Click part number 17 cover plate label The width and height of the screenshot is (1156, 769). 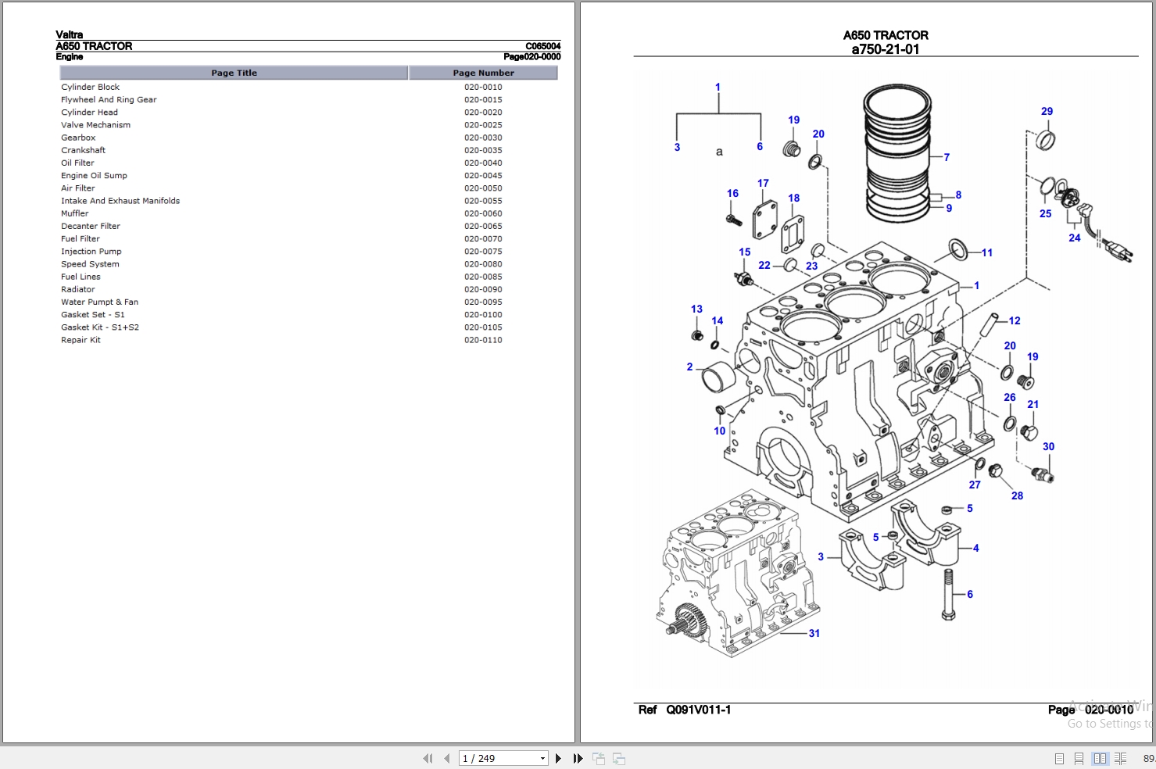(x=763, y=183)
